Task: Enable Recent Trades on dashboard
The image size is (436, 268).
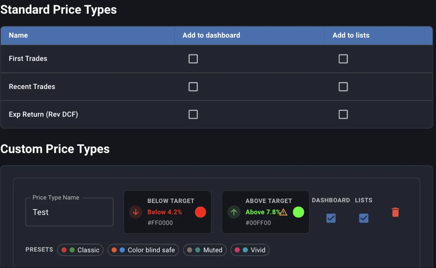Action: coord(193,87)
